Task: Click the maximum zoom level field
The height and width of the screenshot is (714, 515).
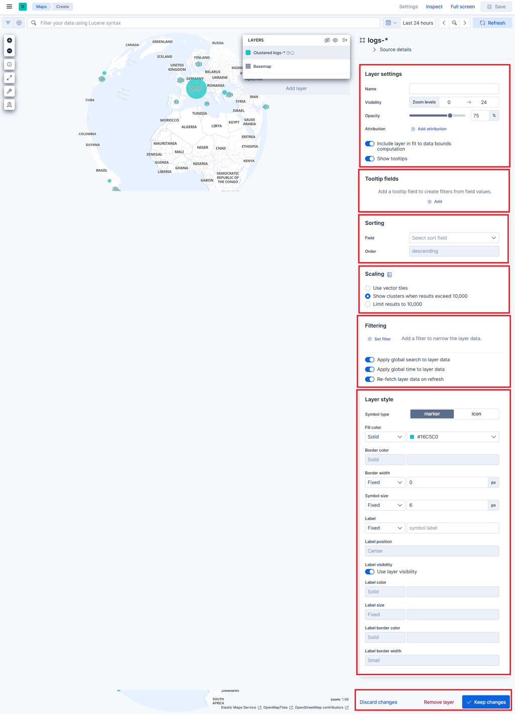Action: pyautogui.click(x=484, y=103)
